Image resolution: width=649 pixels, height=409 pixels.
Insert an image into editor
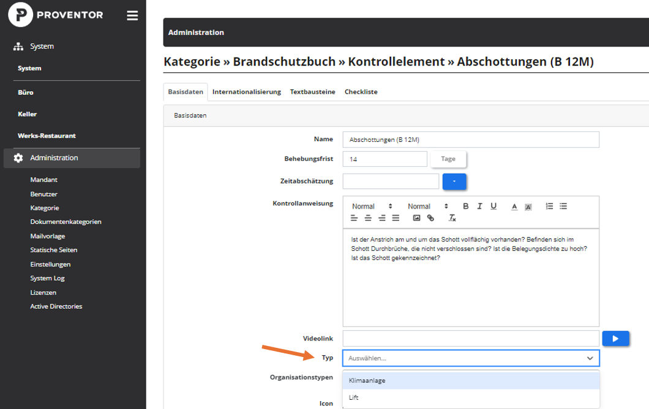pyautogui.click(x=417, y=218)
